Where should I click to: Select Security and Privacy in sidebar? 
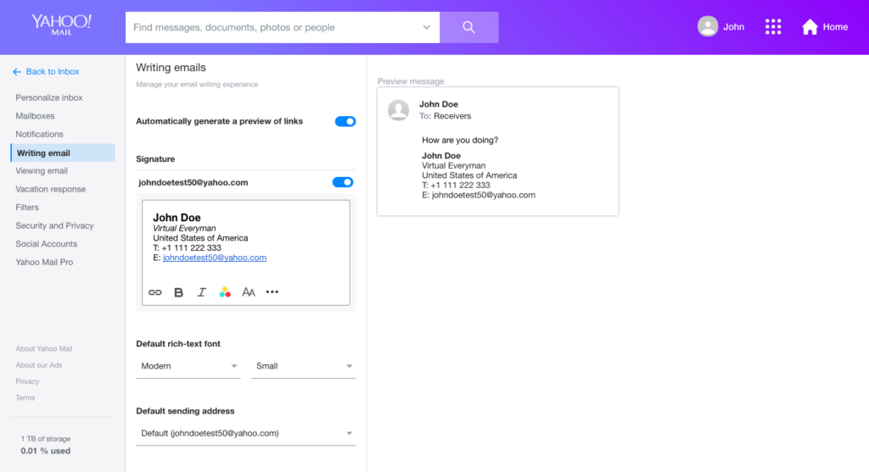point(54,225)
